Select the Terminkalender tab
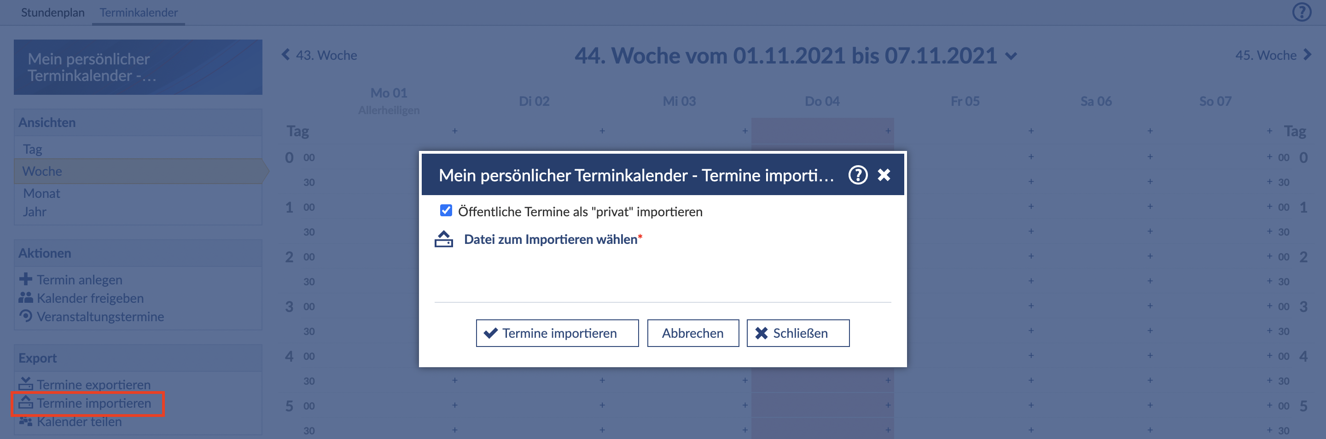Image resolution: width=1326 pixels, height=439 pixels. [x=139, y=12]
